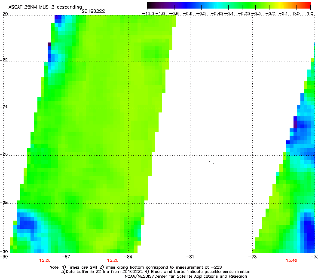Click the date label 20160222

(x=93, y=11)
